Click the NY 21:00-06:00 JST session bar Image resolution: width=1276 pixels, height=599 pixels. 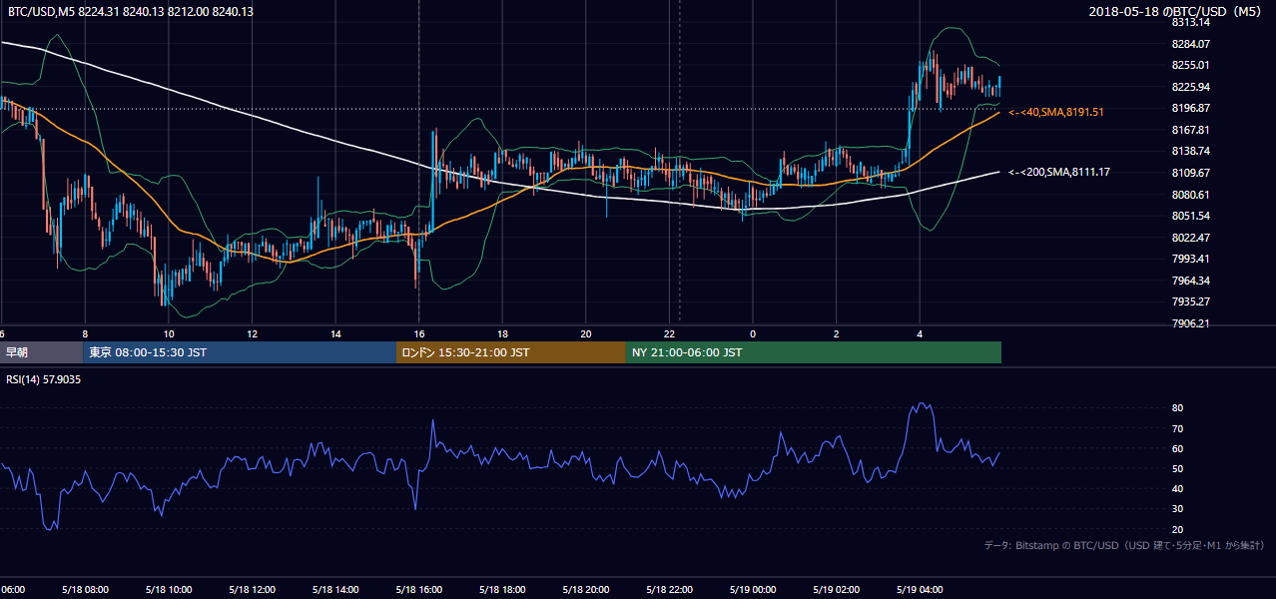(814, 352)
